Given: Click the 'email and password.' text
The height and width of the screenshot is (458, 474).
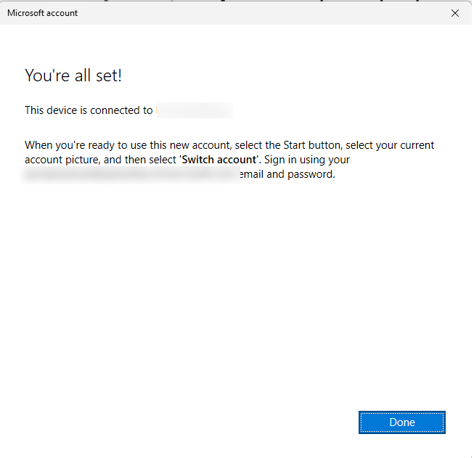Looking at the screenshot, I should (x=287, y=174).
